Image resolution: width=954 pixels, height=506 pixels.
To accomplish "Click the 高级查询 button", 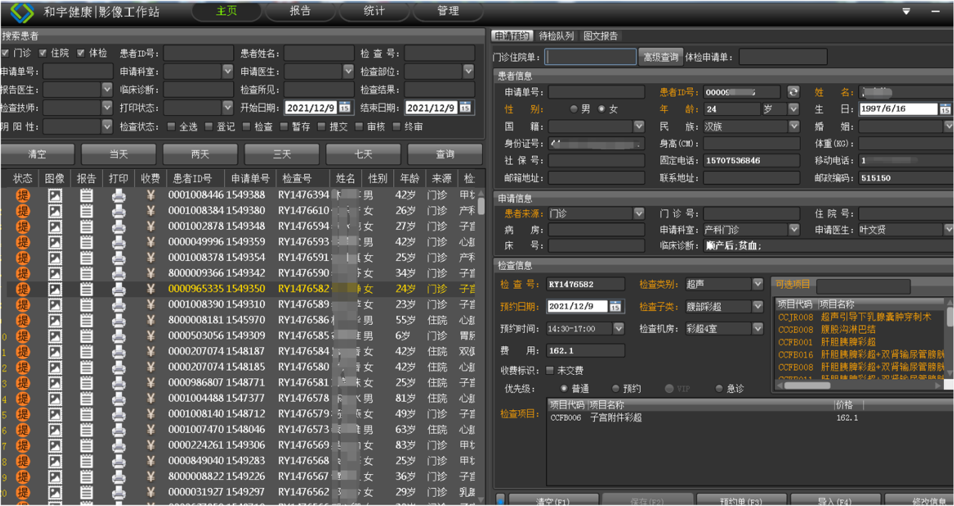I will pyautogui.click(x=660, y=57).
